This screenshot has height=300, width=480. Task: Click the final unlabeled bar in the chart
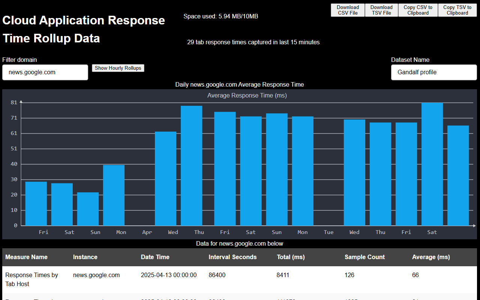tap(458, 175)
